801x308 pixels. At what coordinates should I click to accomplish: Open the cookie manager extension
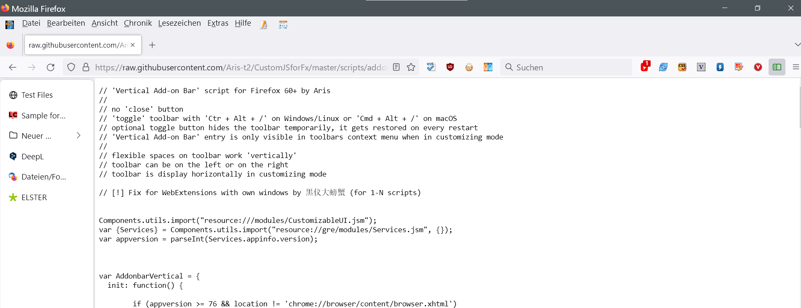(x=469, y=67)
